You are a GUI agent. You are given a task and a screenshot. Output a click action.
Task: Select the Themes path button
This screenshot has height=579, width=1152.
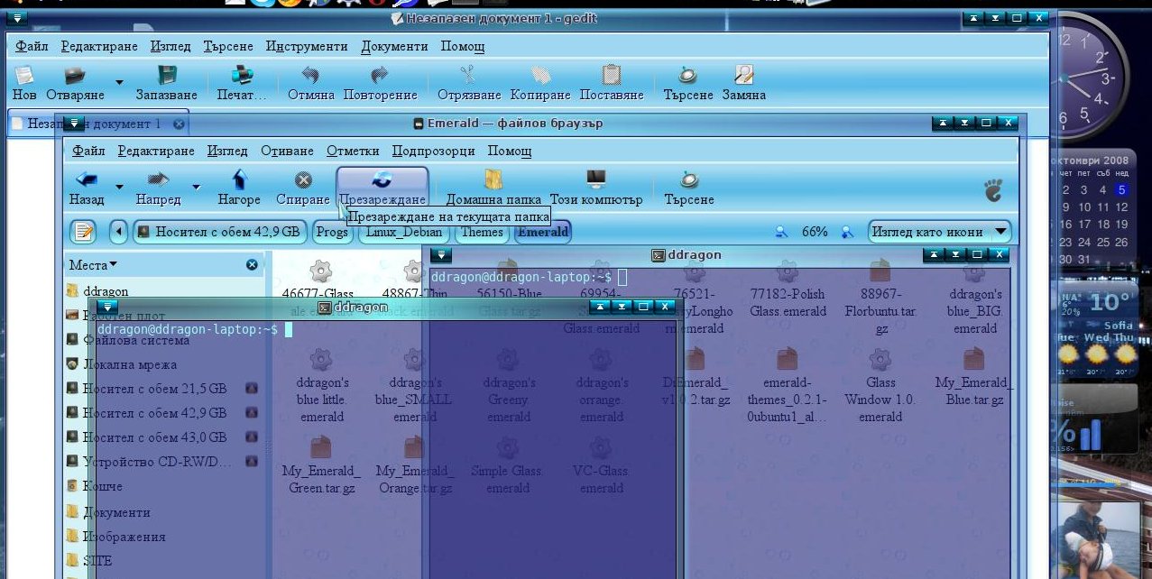[482, 232]
